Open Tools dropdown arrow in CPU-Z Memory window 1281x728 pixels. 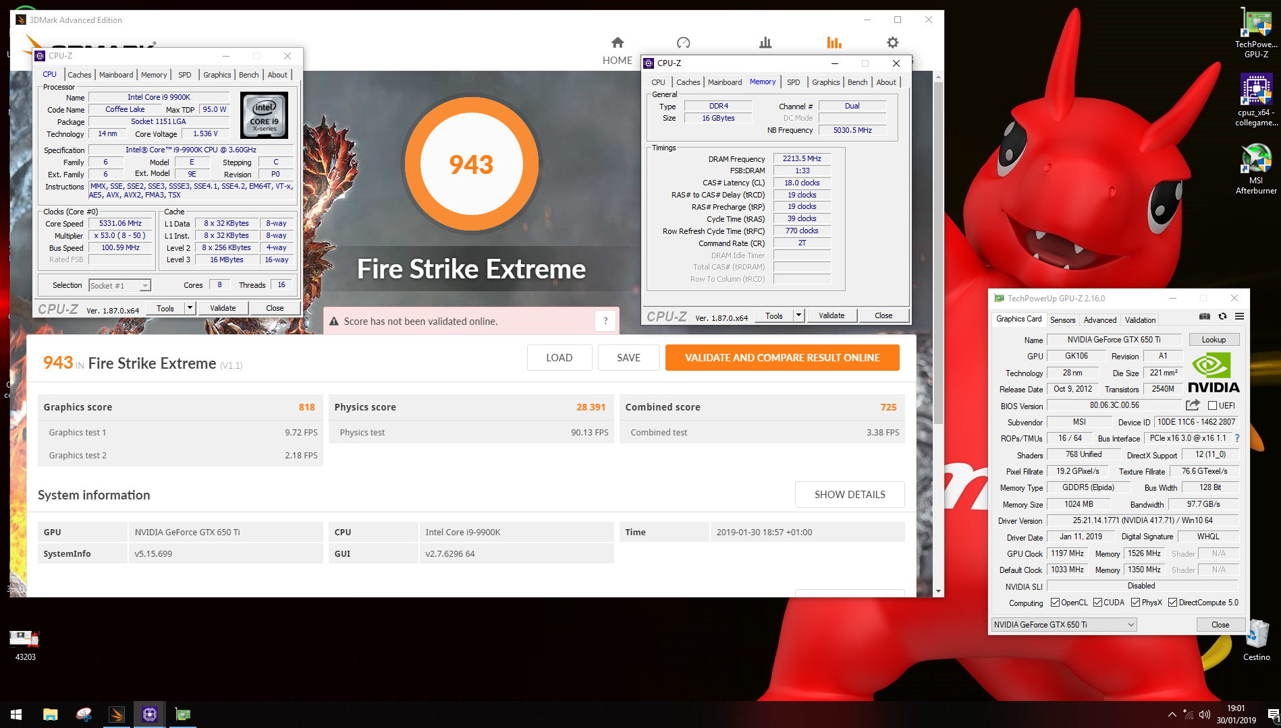pyautogui.click(x=798, y=315)
